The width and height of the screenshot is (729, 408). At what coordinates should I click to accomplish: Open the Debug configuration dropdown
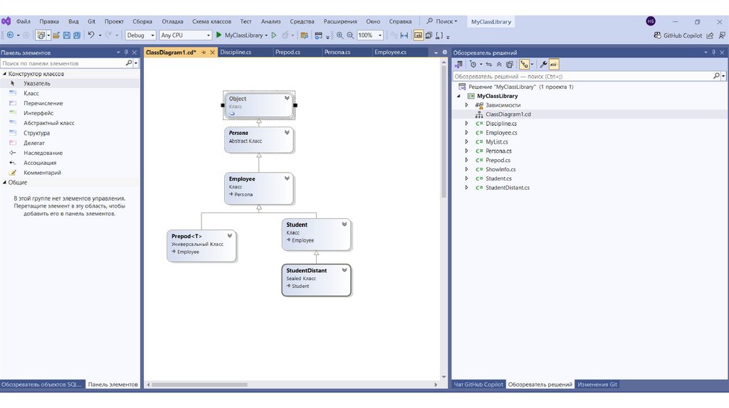(x=140, y=35)
